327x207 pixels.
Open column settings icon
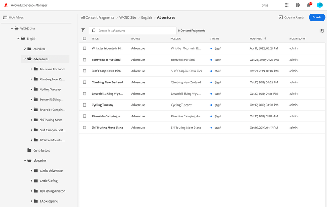click(x=321, y=31)
